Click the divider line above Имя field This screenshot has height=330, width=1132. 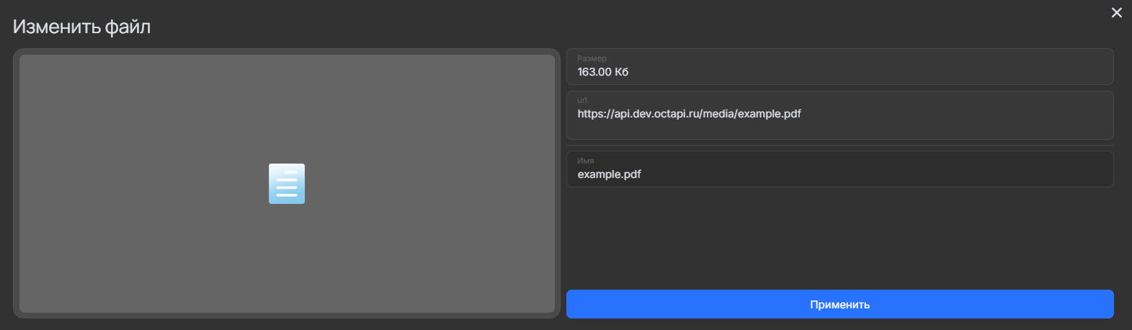pyautogui.click(x=839, y=146)
